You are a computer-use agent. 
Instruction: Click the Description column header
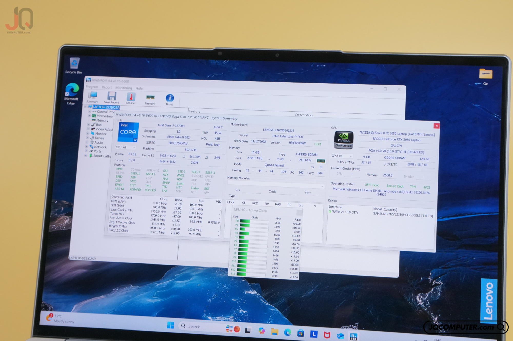click(304, 115)
